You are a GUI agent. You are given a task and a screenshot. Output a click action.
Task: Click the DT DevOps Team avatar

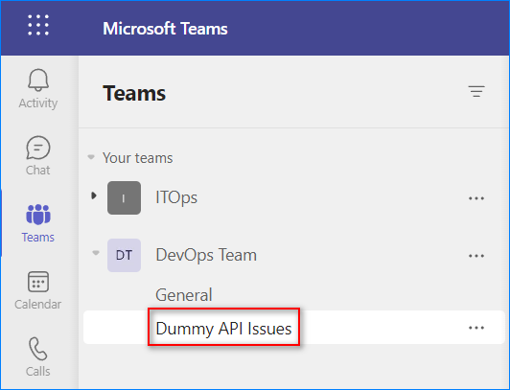point(124,255)
